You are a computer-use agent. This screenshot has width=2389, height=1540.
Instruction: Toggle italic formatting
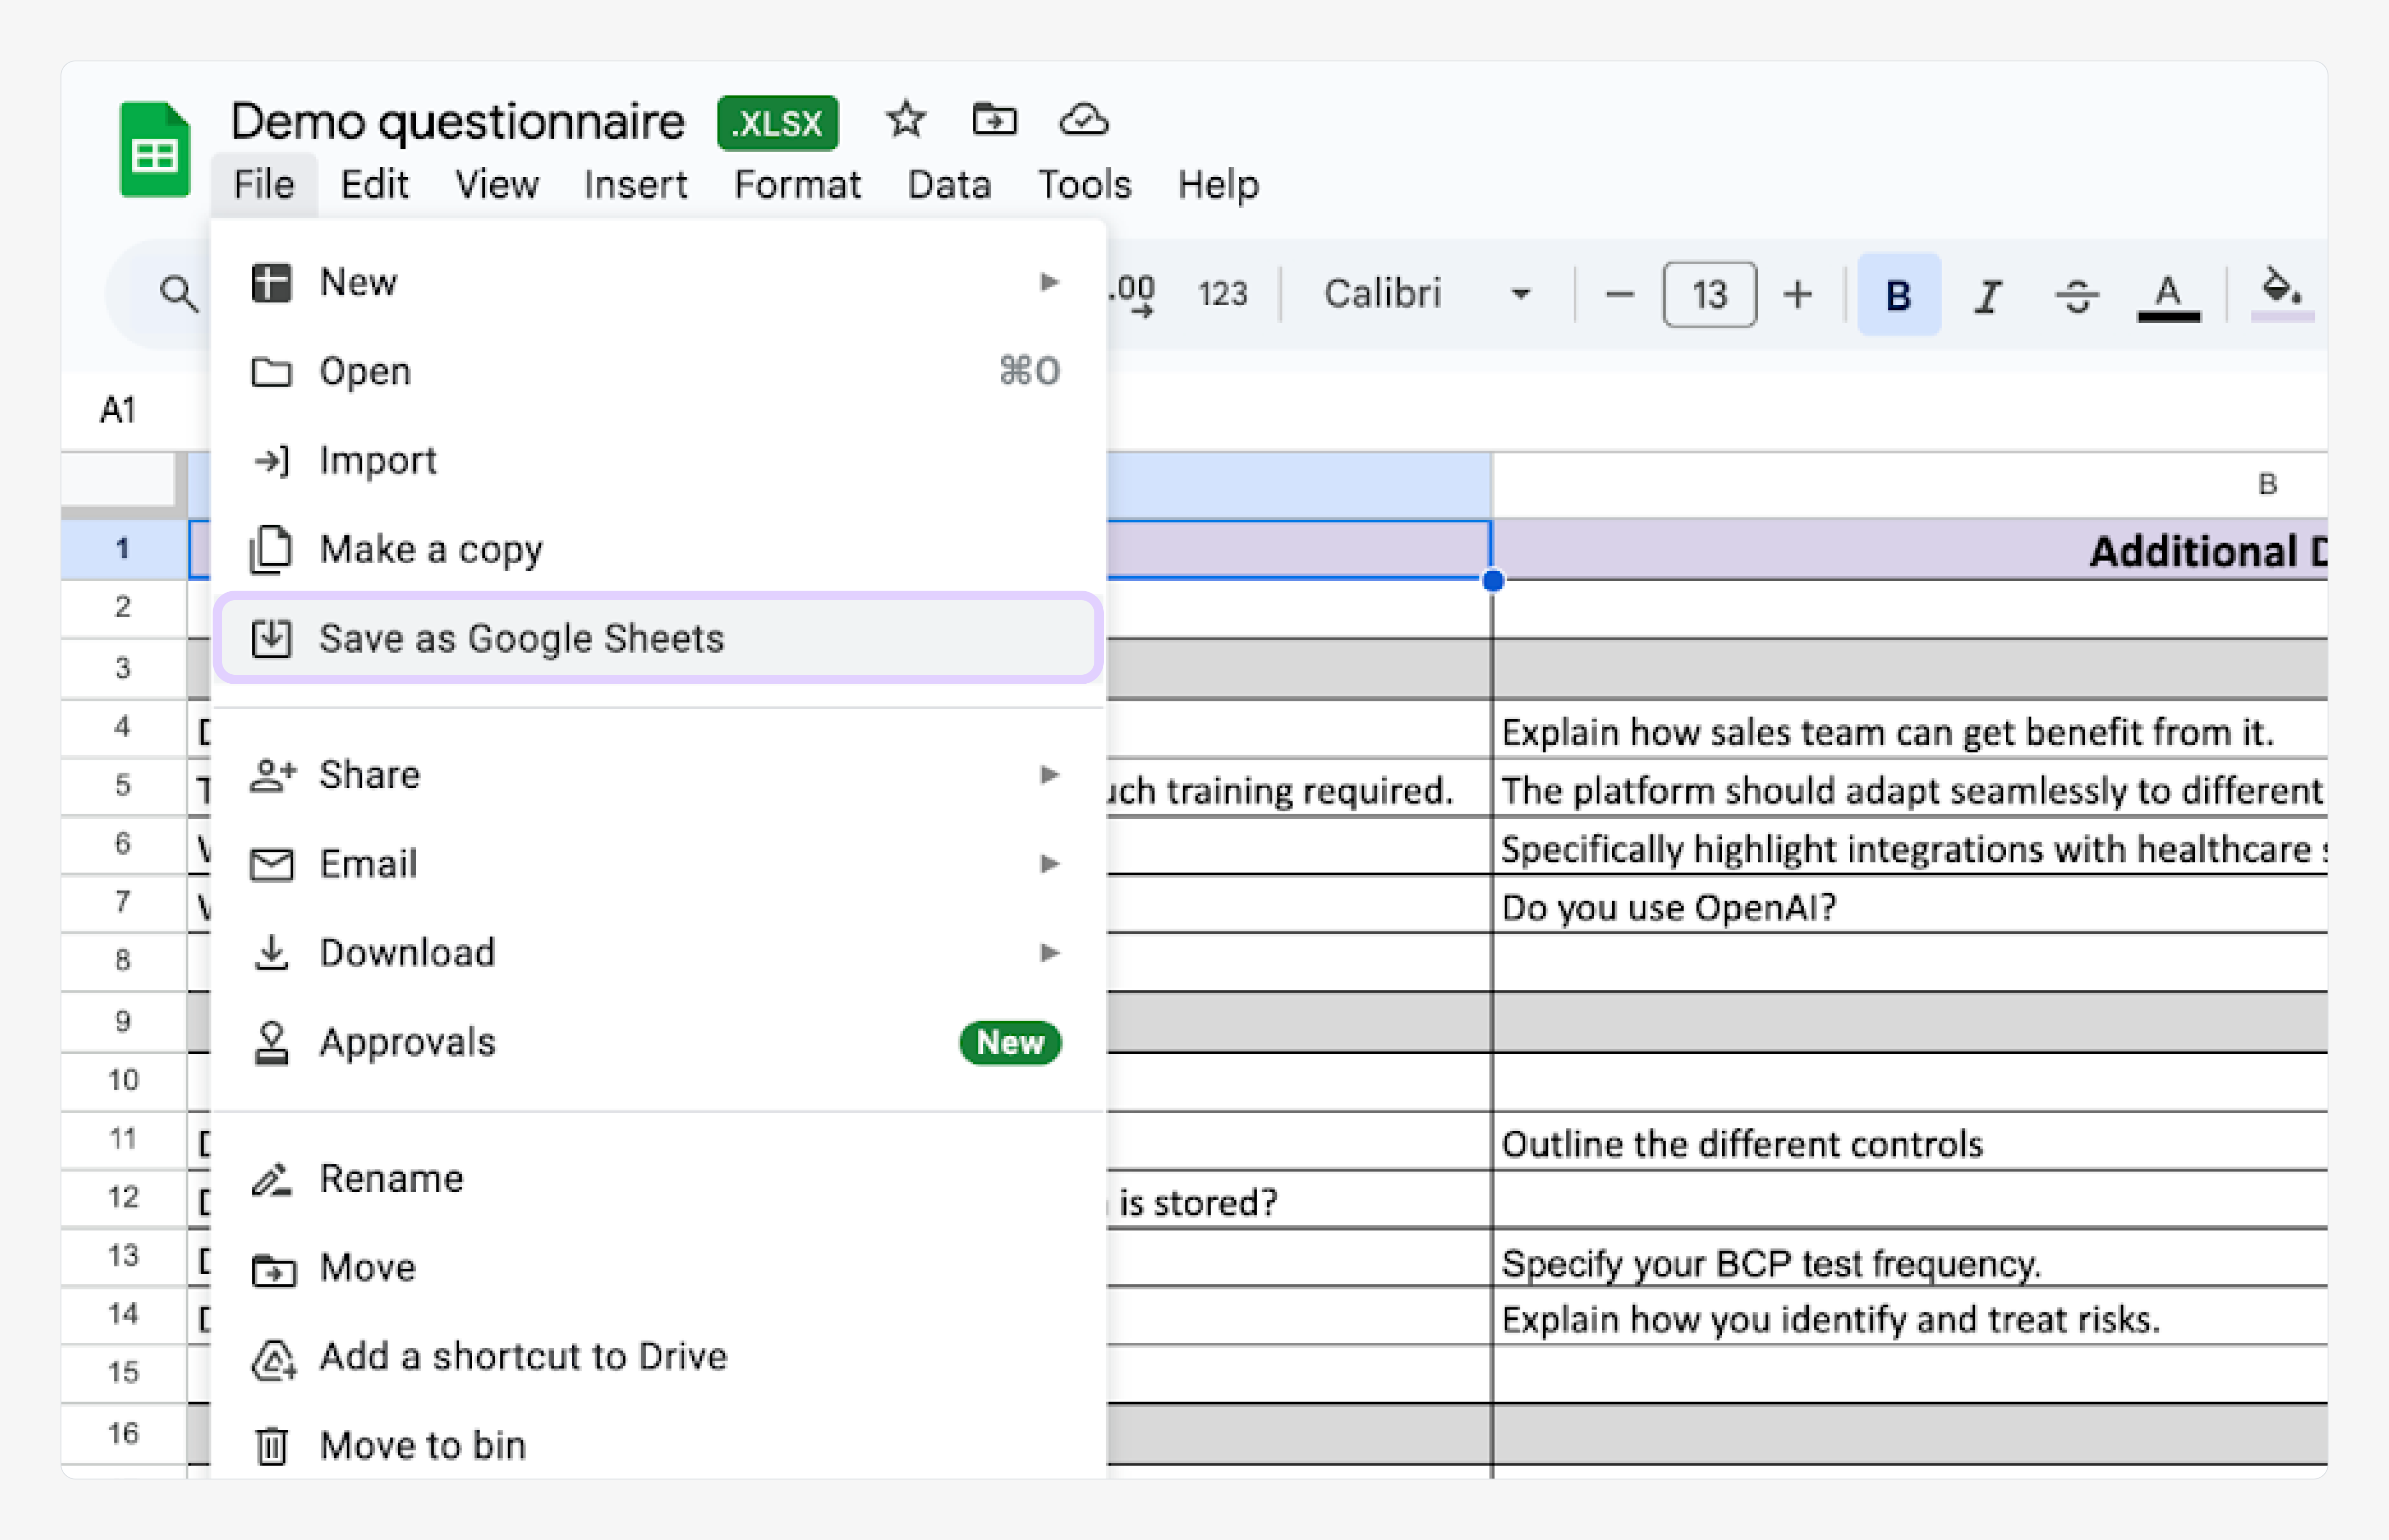(x=1987, y=295)
